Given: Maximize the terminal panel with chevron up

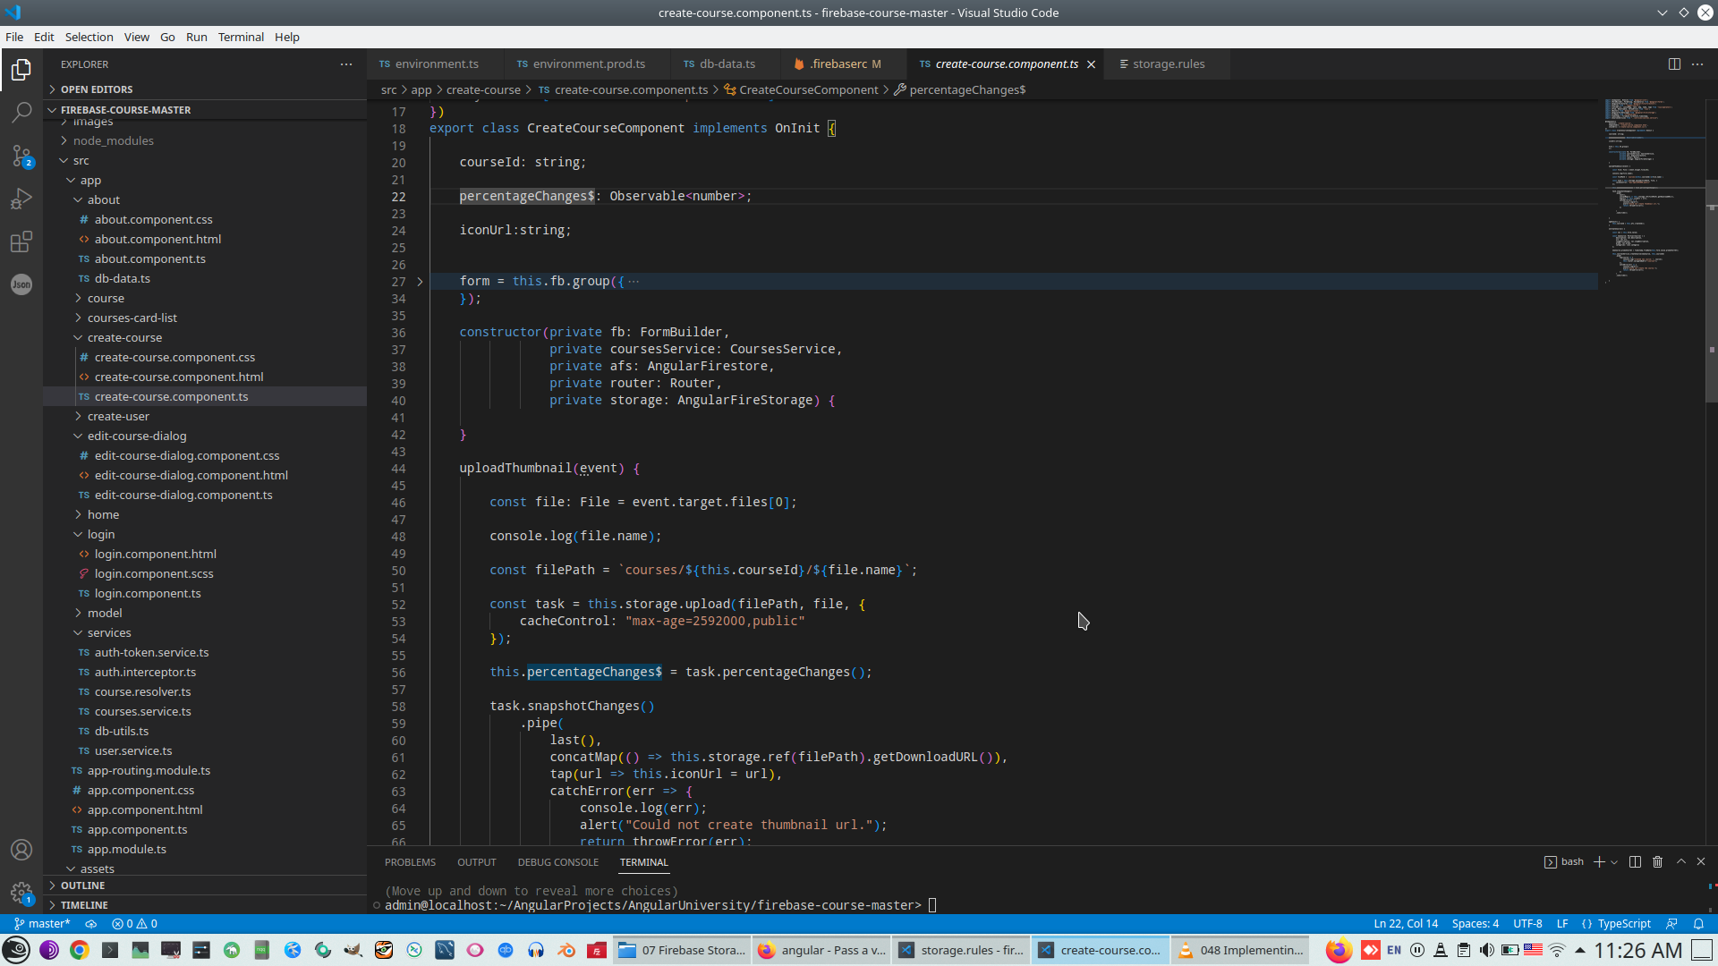Looking at the screenshot, I should pos(1681,862).
